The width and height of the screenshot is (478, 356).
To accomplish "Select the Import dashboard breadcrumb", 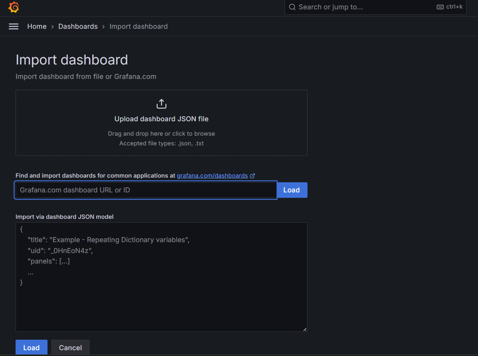I will coord(138,26).
